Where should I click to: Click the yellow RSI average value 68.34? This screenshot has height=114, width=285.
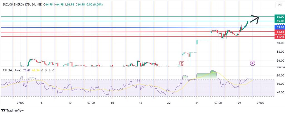[x=36, y=70]
